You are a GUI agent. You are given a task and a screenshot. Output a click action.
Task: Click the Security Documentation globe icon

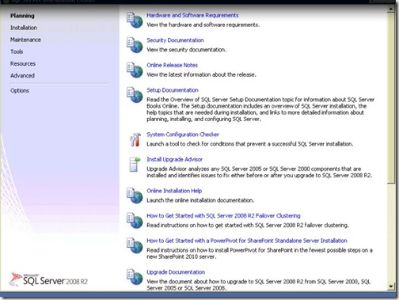point(135,45)
